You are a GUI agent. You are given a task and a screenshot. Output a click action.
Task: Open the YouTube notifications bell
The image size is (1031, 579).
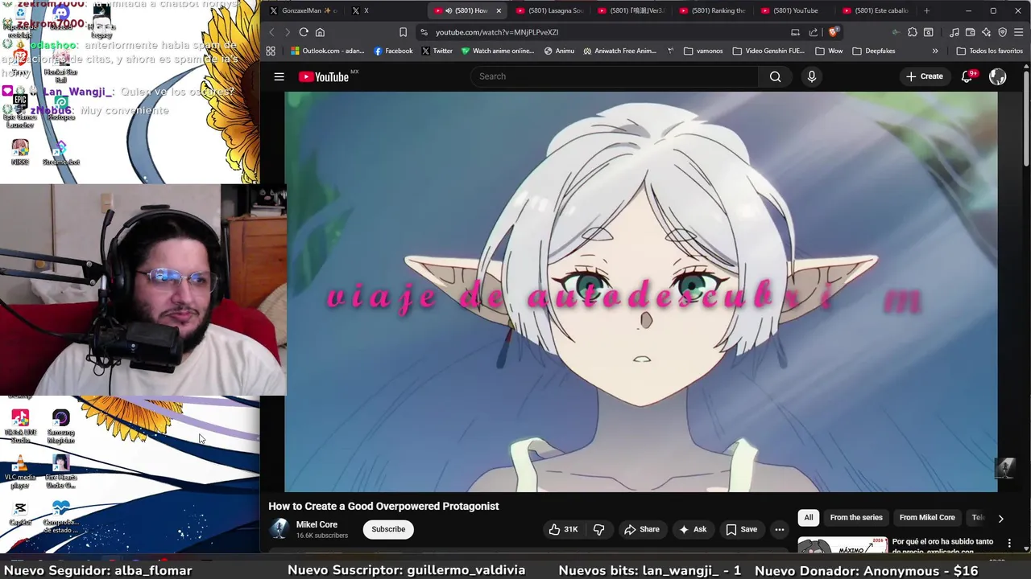[x=968, y=76]
